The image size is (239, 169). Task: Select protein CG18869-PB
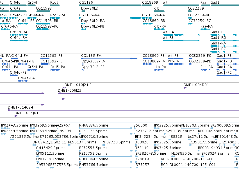coord(147,58)
